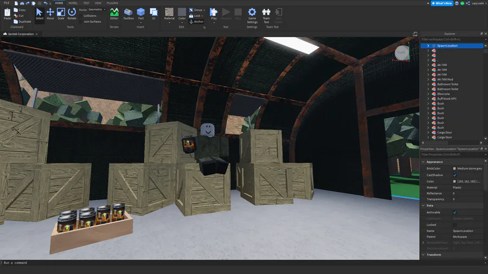Screen dimensions: 488x274
Task: Activate the Move tool
Action: tap(50, 14)
